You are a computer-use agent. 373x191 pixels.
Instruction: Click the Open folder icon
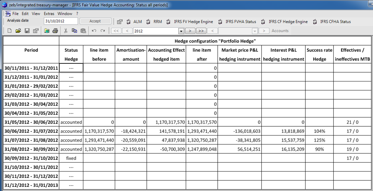pos(18,31)
